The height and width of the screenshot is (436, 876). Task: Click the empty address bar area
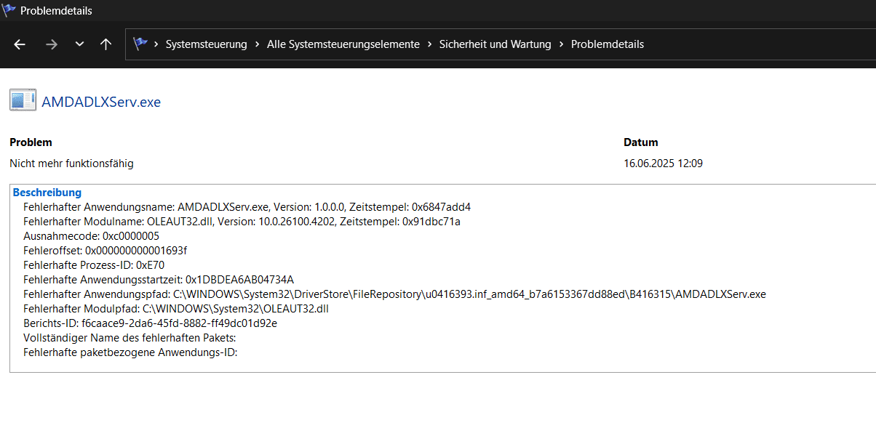tap(757, 44)
